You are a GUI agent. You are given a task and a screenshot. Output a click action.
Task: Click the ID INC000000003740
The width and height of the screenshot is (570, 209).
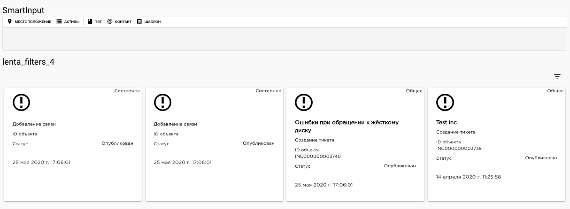pos(318,156)
